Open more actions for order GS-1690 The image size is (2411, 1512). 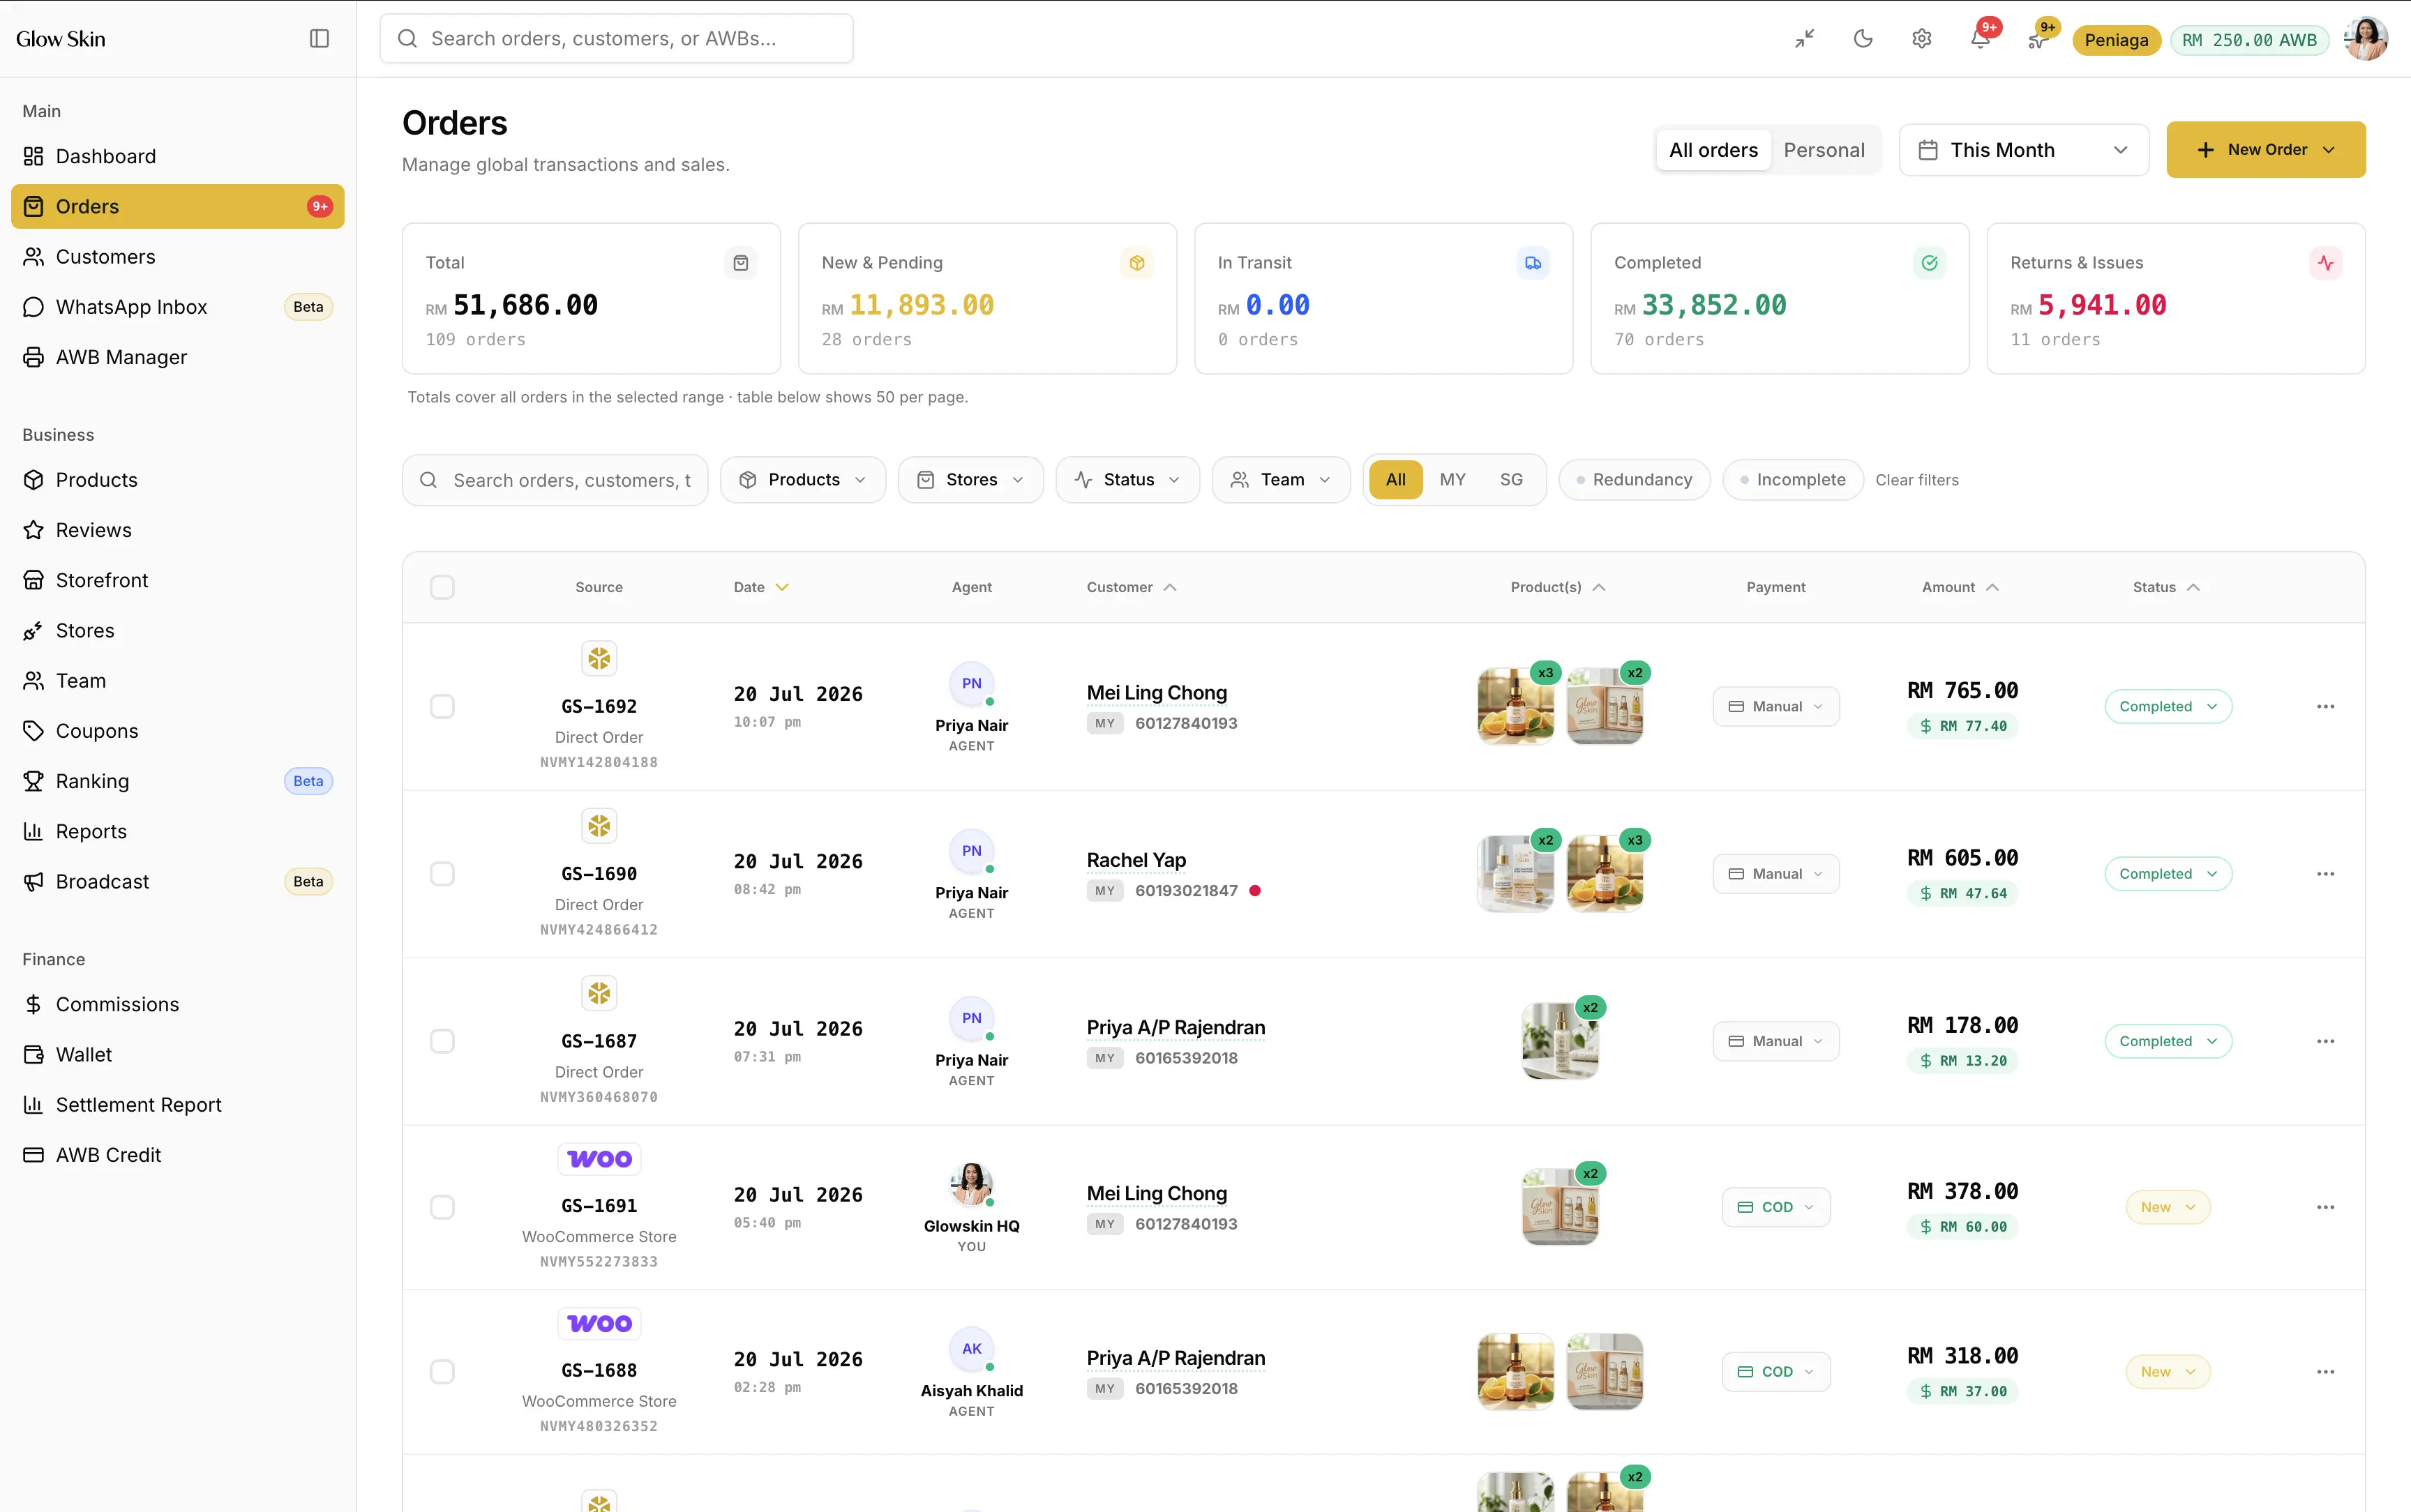(2326, 874)
